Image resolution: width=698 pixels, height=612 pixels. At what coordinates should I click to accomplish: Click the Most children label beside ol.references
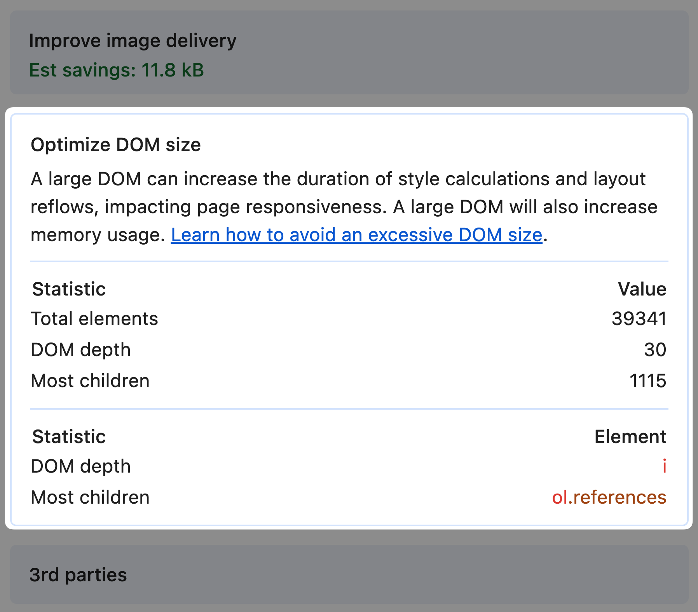90,497
